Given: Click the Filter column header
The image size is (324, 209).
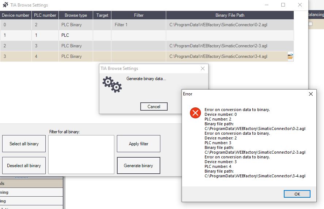Looking at the screenshot, I should tap(139, 15).
